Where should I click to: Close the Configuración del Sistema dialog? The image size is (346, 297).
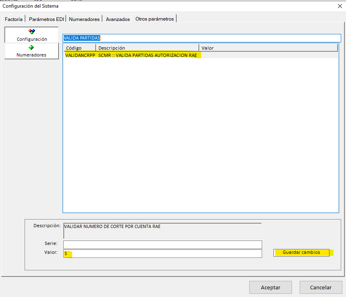(339, 6)
